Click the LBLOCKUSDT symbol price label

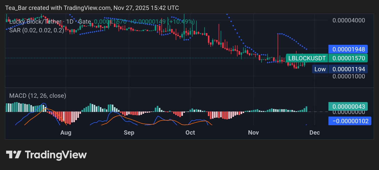307,58
